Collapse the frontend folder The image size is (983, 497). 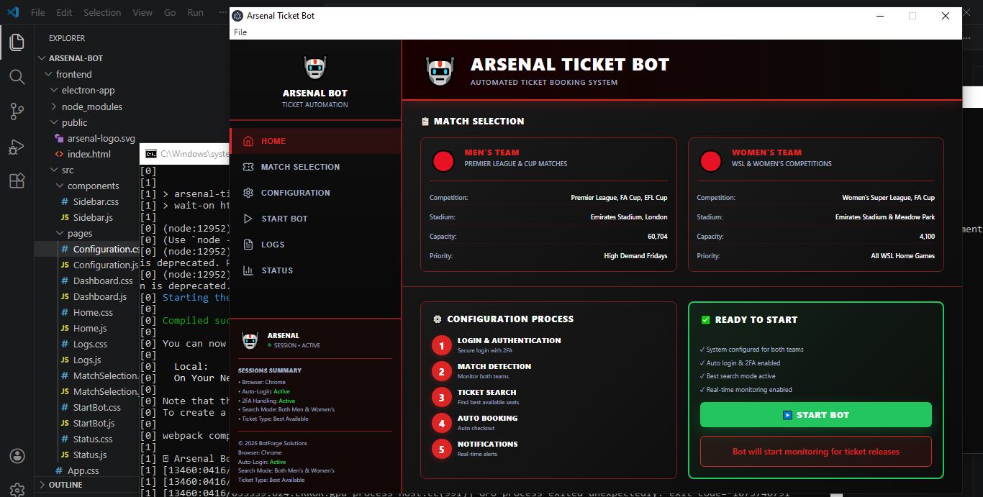click(73, 74)
